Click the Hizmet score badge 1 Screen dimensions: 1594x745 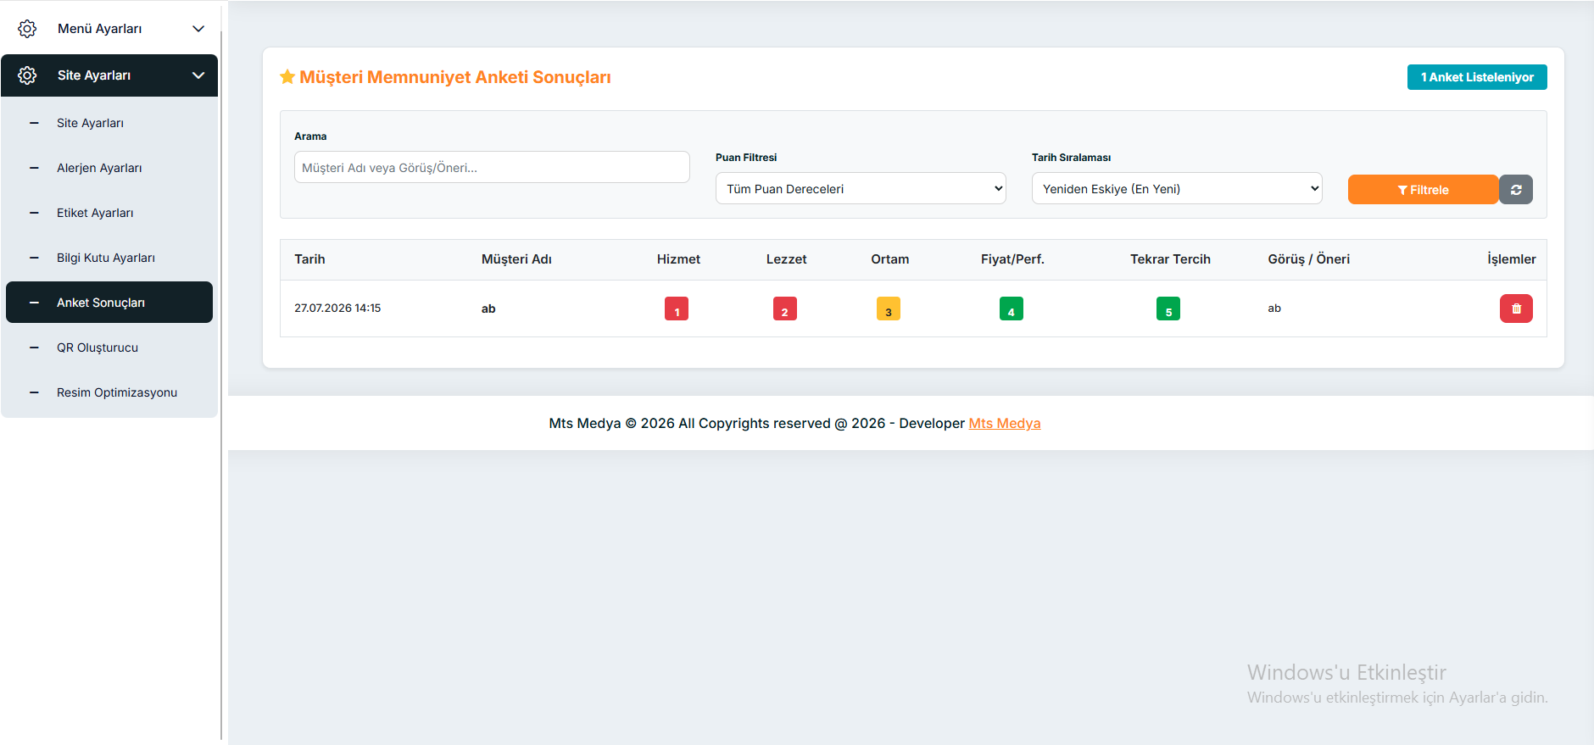(x=677, y=309)
